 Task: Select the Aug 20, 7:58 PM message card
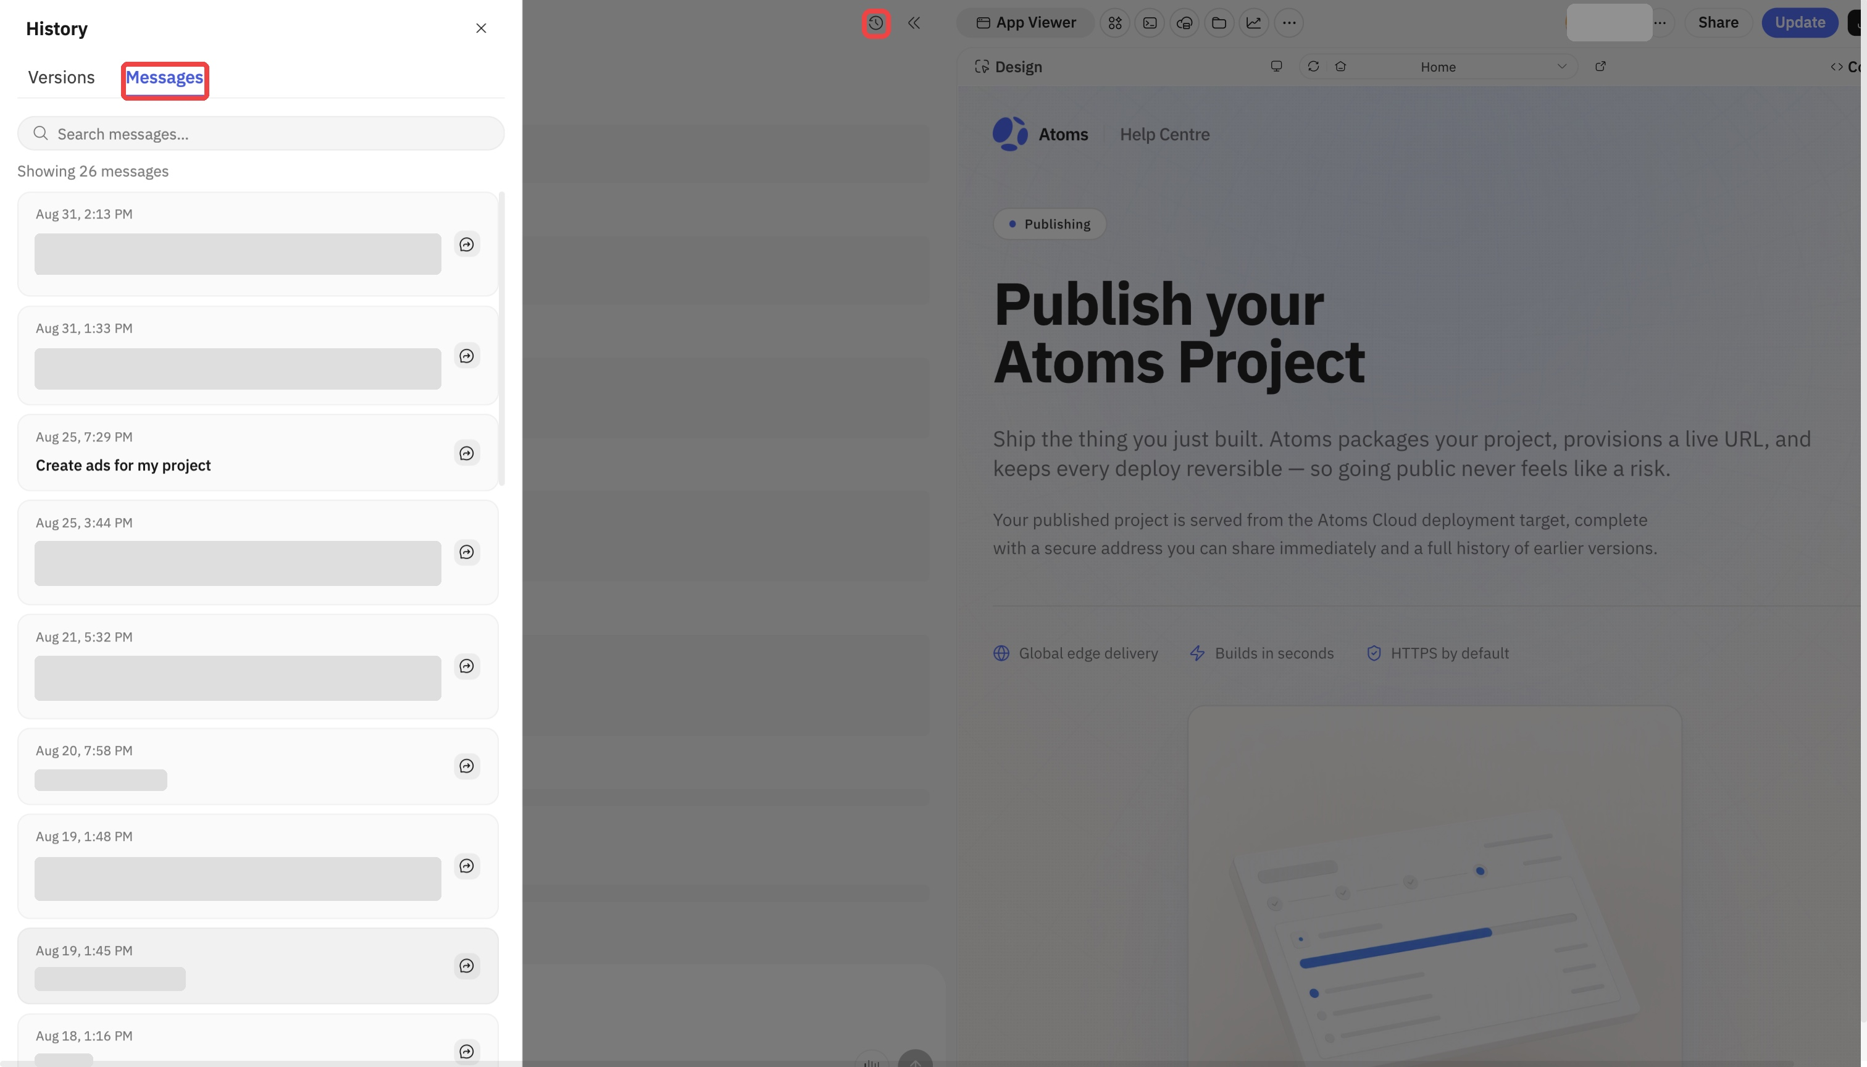click(258, 766)
